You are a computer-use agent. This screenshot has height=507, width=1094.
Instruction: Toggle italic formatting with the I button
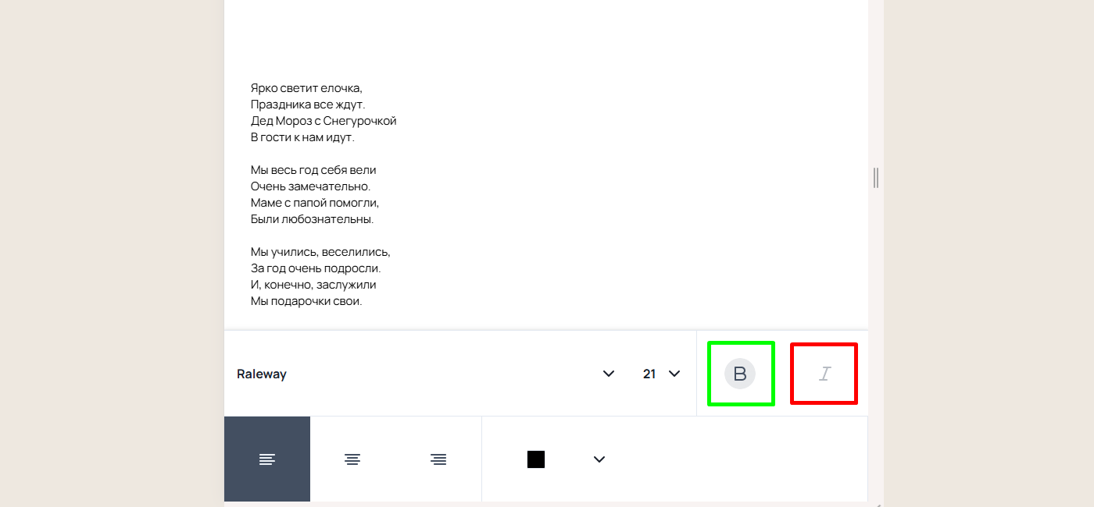pos(824,374)
